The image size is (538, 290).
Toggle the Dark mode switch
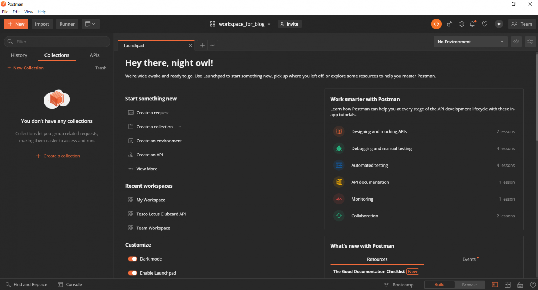(132, 259)
